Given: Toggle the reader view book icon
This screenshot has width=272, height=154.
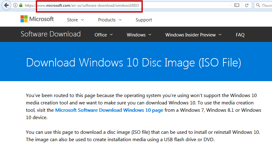Looking at the screenshot, I should point(236,6).
